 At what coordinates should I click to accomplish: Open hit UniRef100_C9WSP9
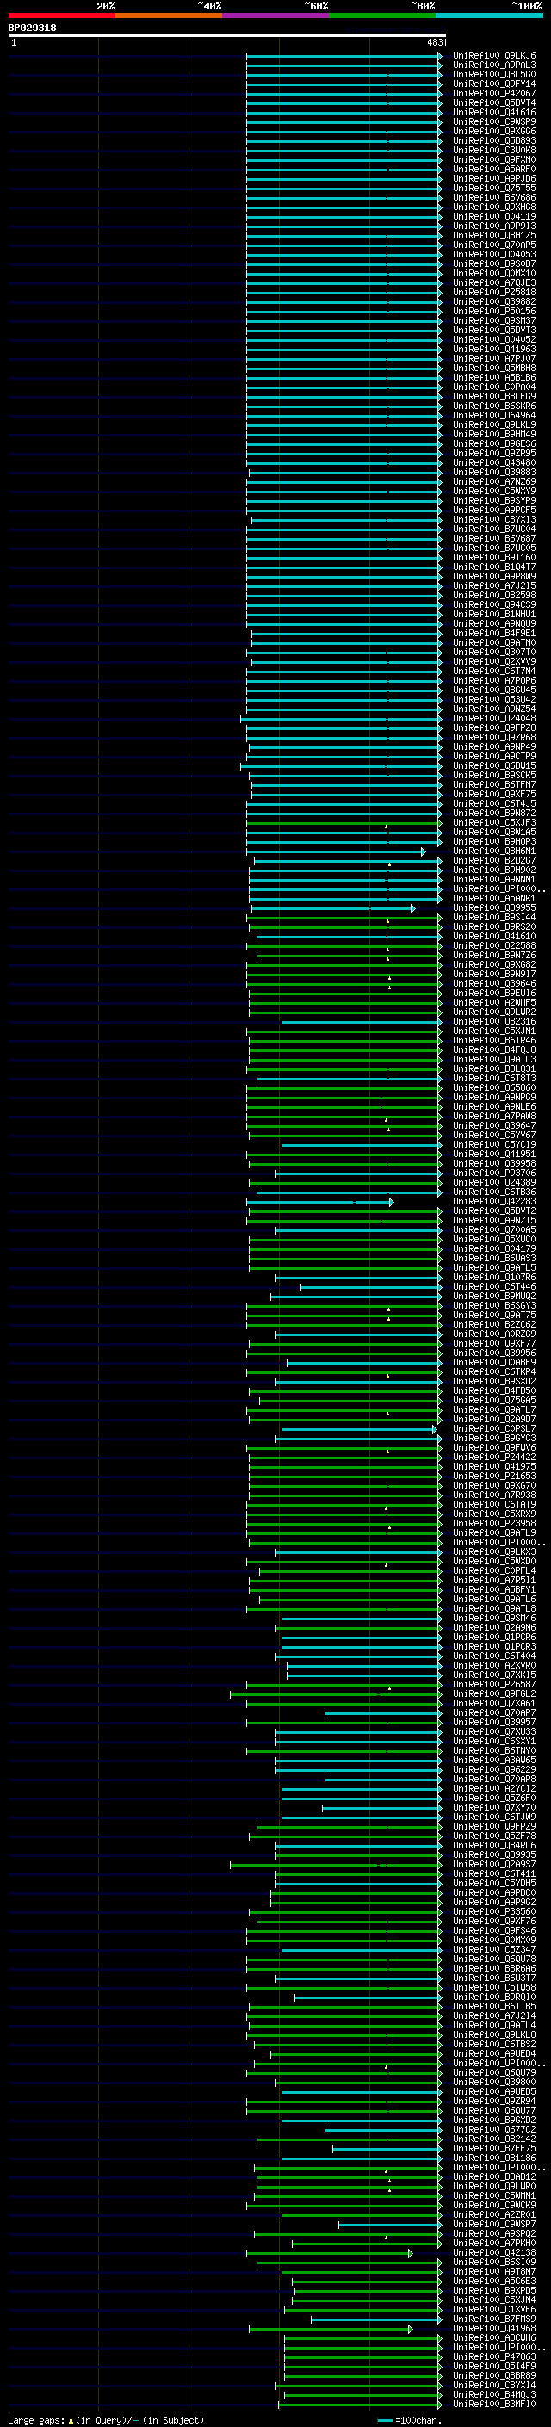(493, 121)
